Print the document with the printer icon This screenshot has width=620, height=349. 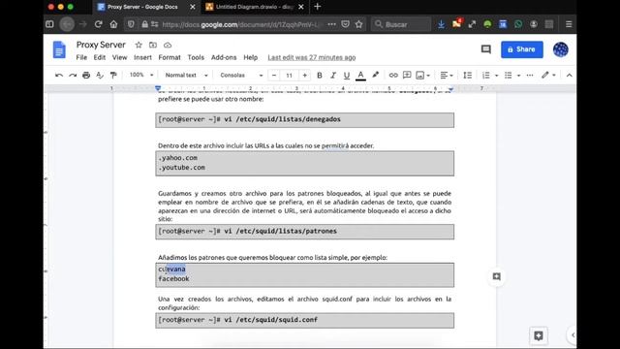(x=86, y=76)
